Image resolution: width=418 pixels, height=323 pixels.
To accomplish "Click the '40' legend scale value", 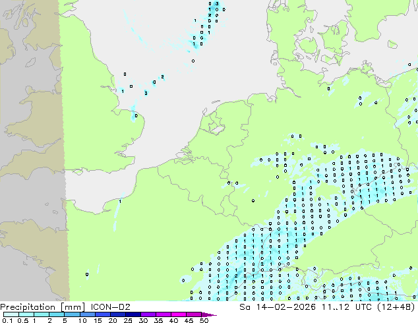I will pyautogui.click(x=173, y=320).
